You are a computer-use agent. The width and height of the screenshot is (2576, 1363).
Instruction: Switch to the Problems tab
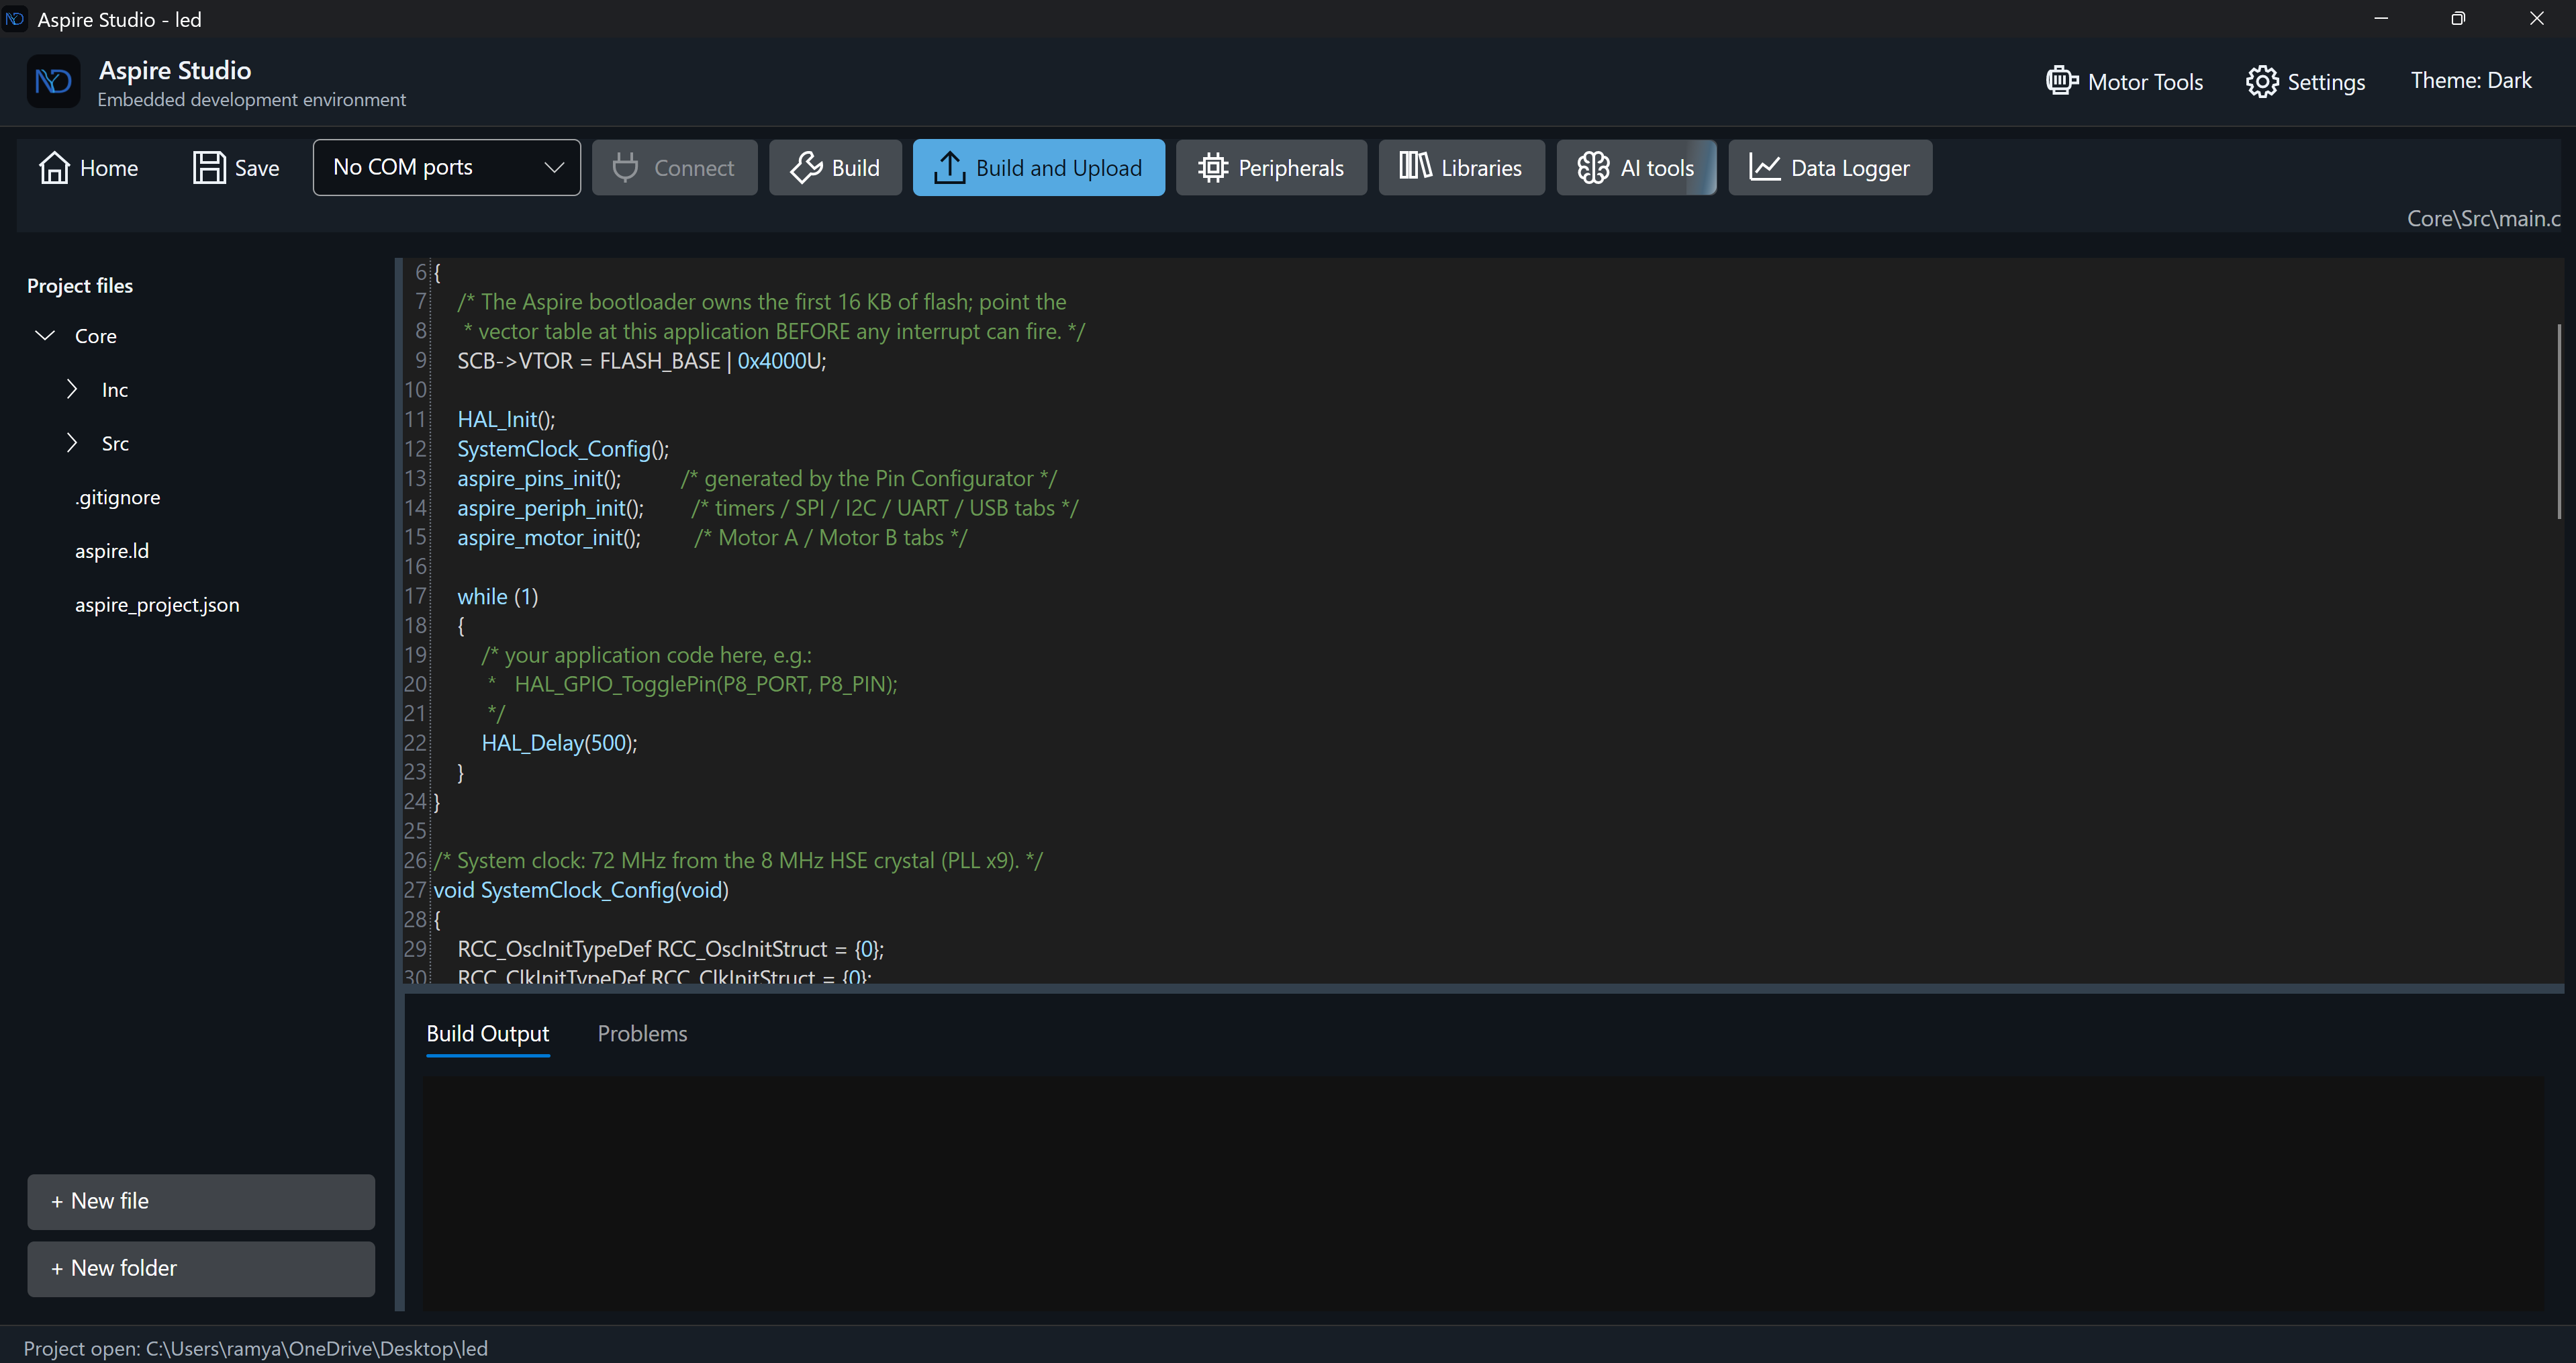click(642, 1034)
